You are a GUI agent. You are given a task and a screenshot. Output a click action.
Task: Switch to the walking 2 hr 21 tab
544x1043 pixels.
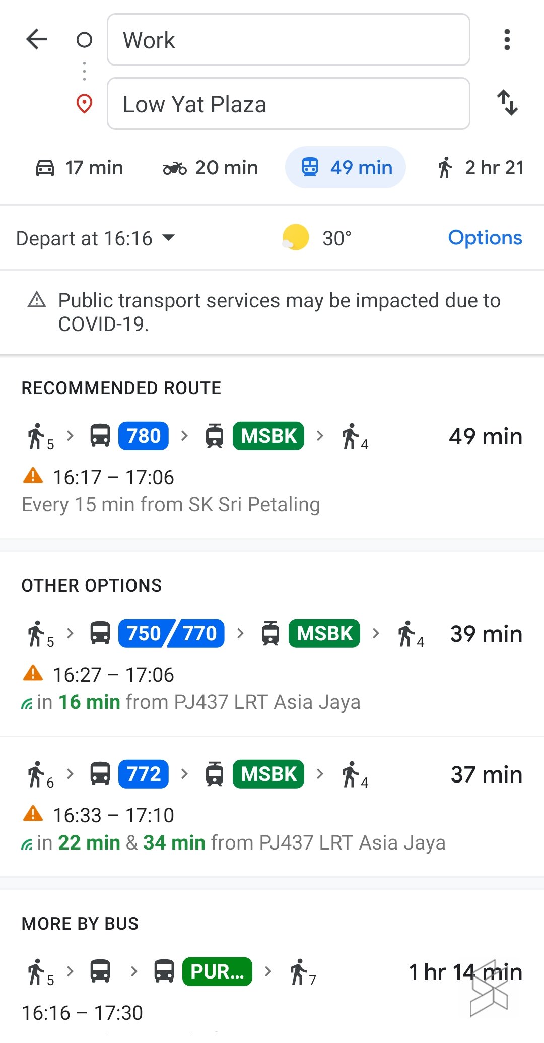click(481, 168)
